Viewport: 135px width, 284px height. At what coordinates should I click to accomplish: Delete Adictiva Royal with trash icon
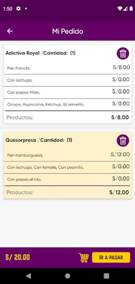click(123, 53)
